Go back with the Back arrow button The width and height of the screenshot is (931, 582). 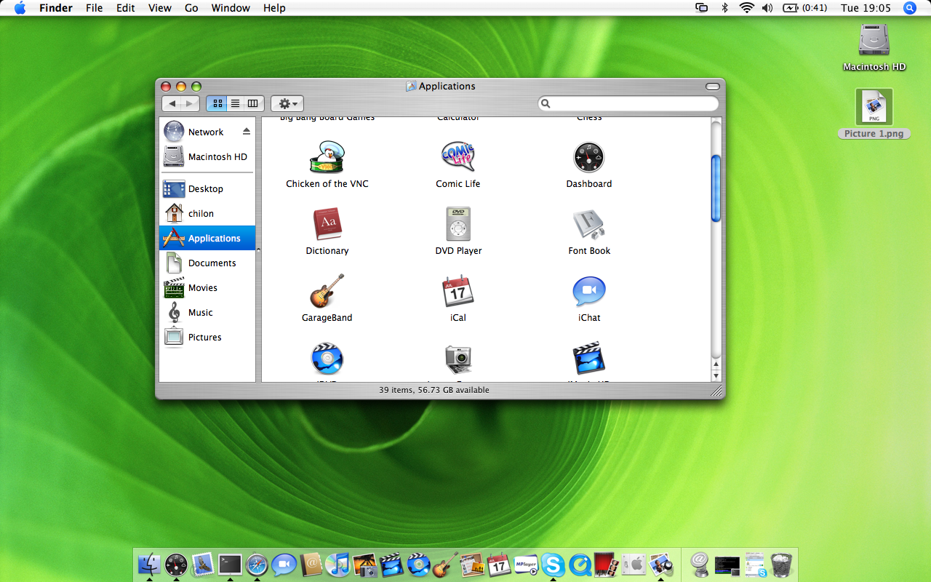click(172, 104)
